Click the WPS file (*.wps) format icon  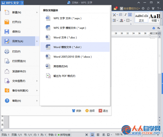[48, 18]
